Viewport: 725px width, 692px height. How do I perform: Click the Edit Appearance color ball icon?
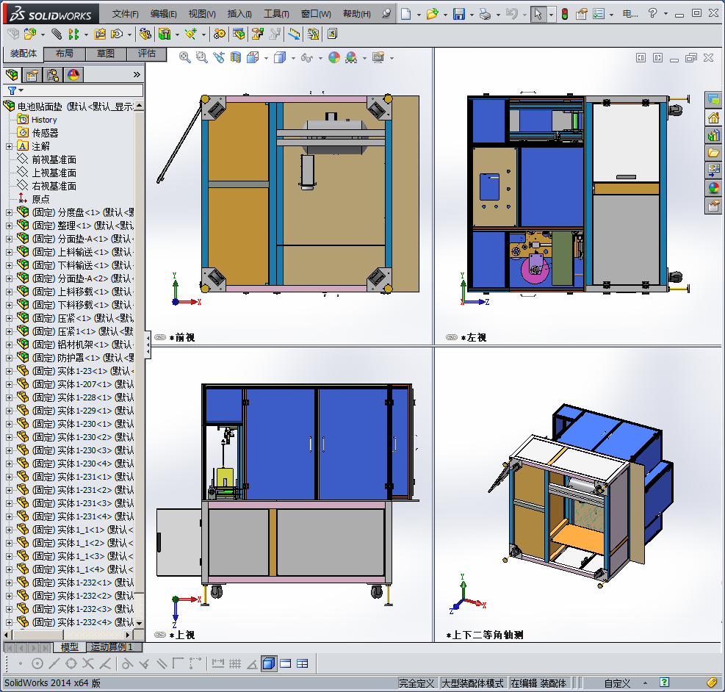[x=333, y=57]
